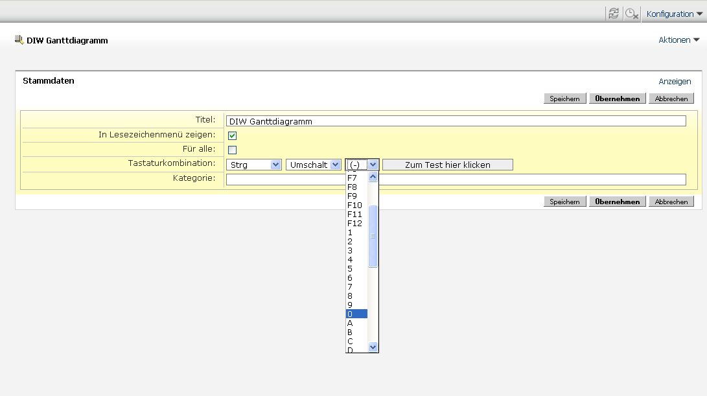Select letter A in the key list

pos(356,323)
